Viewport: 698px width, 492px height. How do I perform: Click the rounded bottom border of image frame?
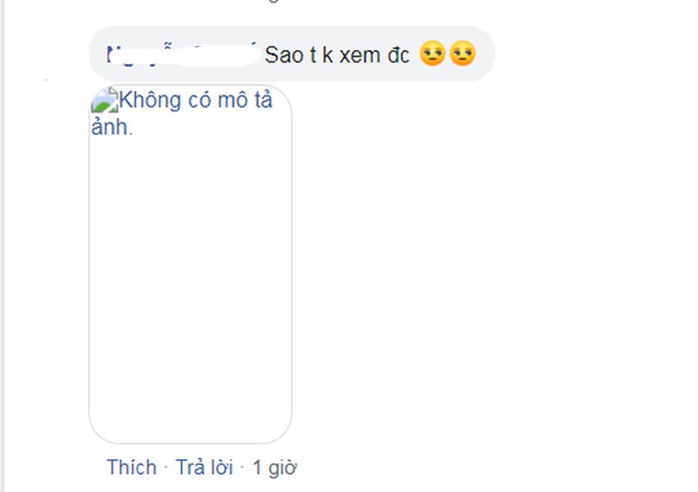191,443
